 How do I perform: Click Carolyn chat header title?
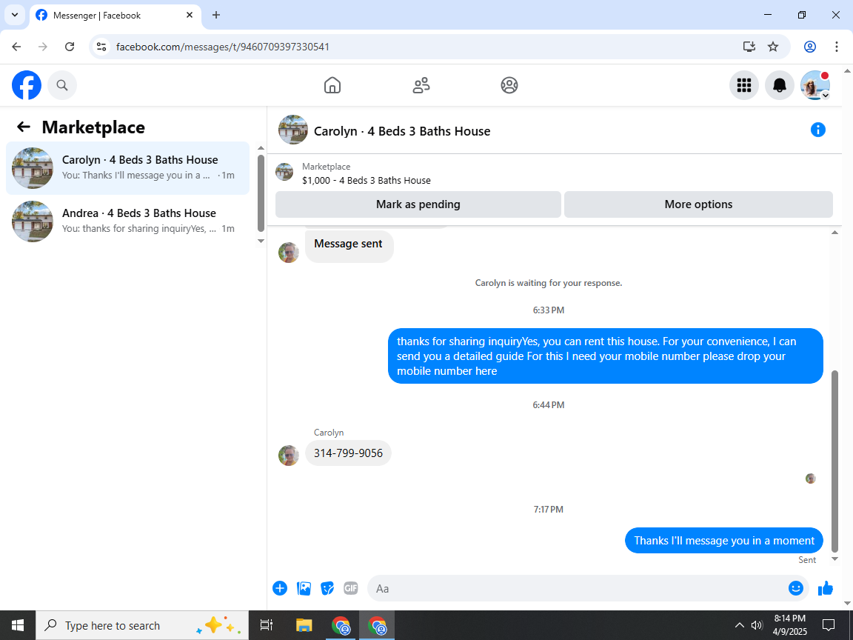point(402,131)
